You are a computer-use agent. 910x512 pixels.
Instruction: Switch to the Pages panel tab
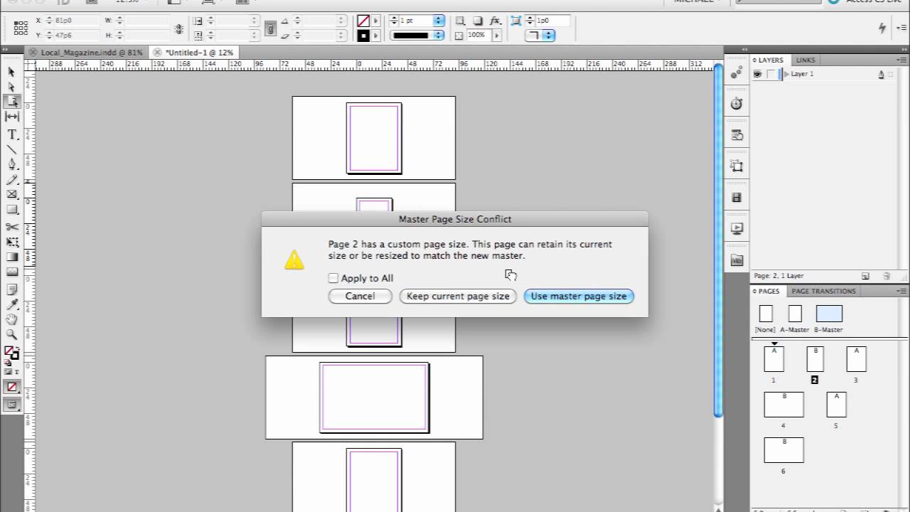(x=769, y=291)
